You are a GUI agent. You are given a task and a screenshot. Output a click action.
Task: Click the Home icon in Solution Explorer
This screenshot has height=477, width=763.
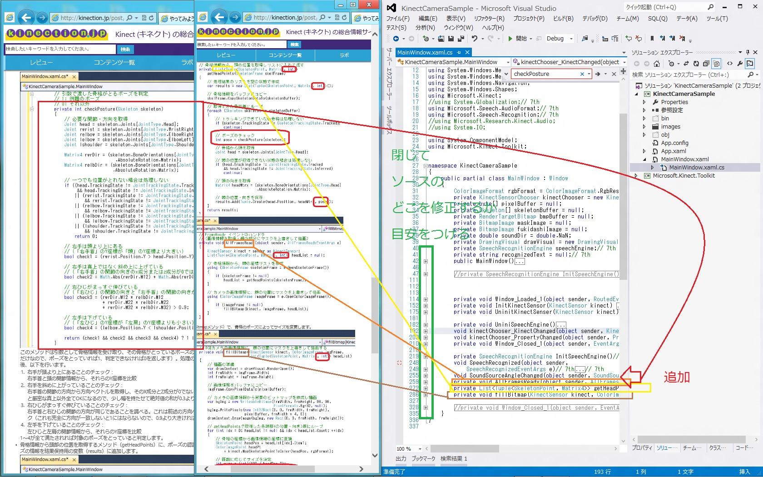pos(657,64)
